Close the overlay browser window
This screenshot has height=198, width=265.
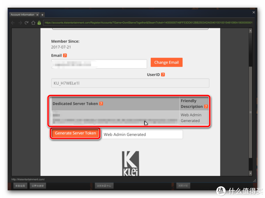[254, 12]
